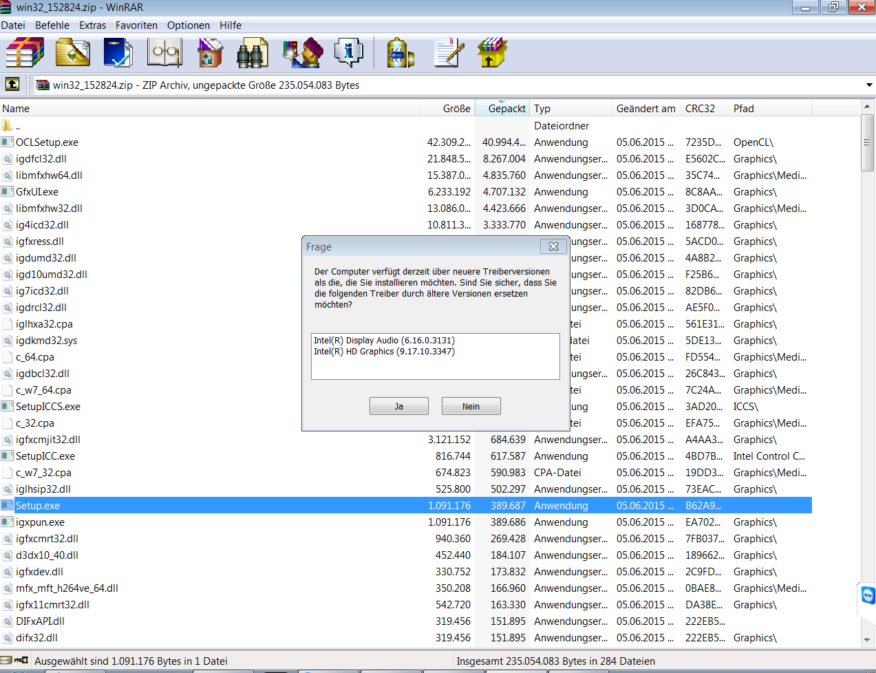
Task: Select the d3dx10_40.dll file row
Action: point(406,555)
